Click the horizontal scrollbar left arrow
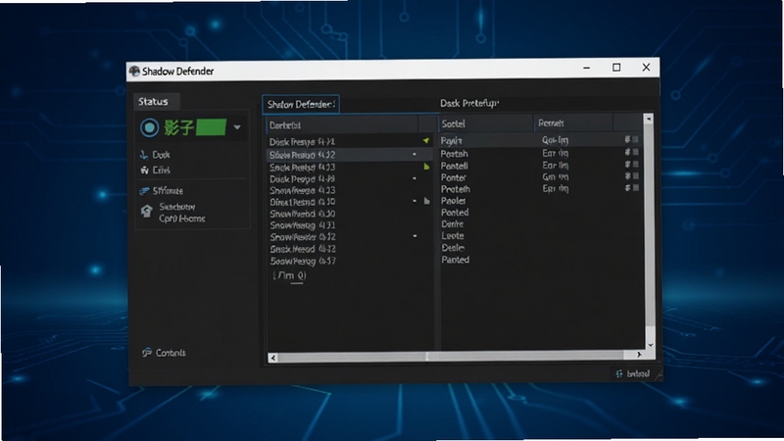The image size is (784, 441). (x=272, y=357)
